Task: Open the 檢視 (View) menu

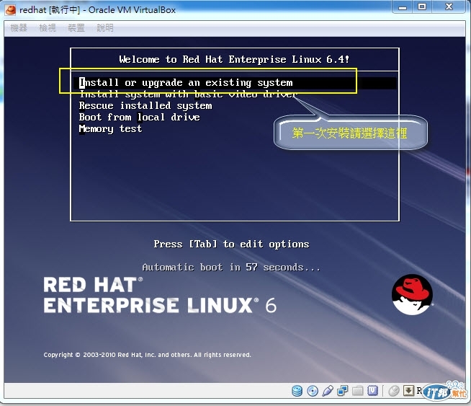Action: (48, 28)
